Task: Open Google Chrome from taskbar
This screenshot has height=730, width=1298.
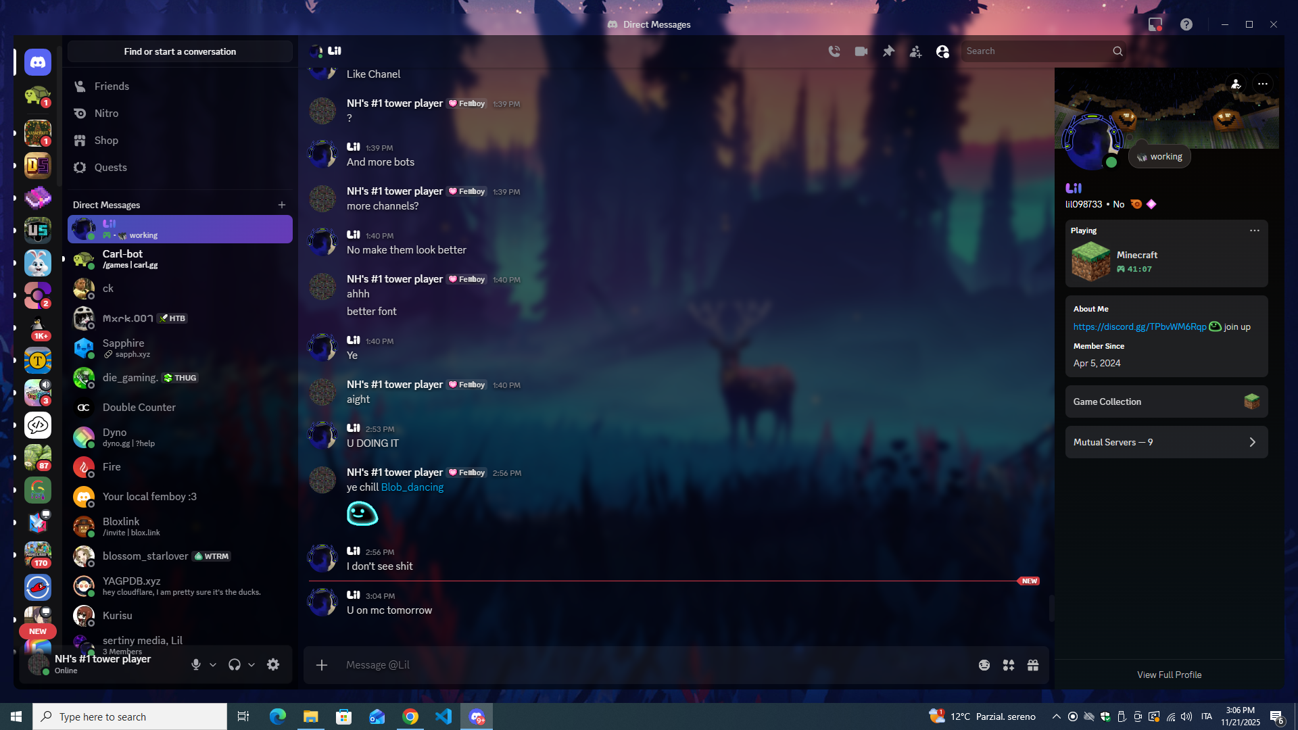Action: 410,716
